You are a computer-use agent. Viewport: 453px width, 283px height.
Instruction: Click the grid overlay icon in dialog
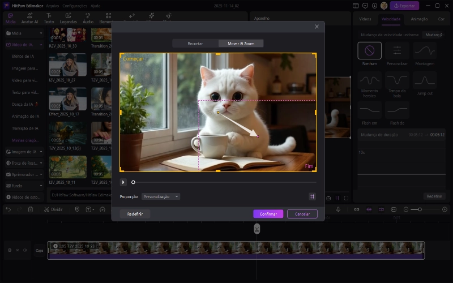[311, 196]
